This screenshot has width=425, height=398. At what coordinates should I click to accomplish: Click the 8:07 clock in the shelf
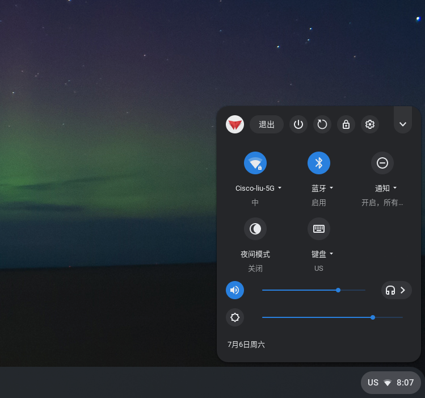pyautogui.click(x=405, y=383)
